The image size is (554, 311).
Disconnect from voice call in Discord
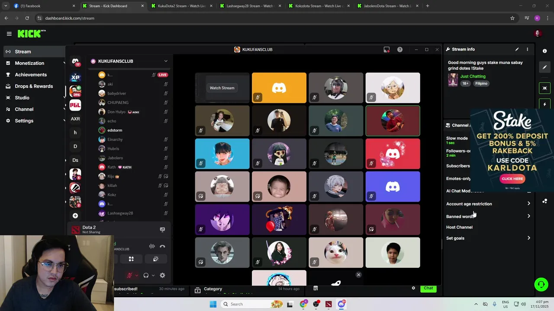[x=162, y=246]
